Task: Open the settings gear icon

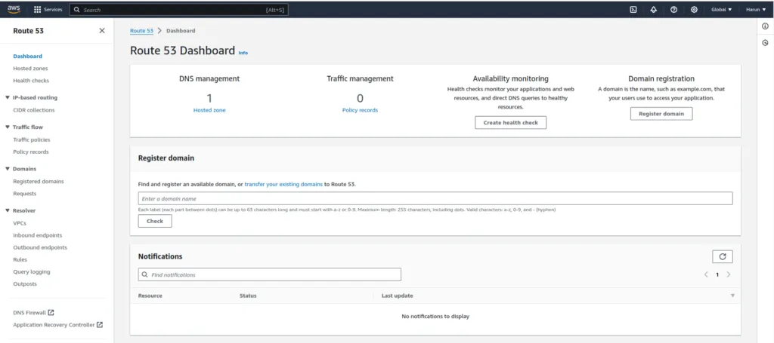Action: (694, 9)
